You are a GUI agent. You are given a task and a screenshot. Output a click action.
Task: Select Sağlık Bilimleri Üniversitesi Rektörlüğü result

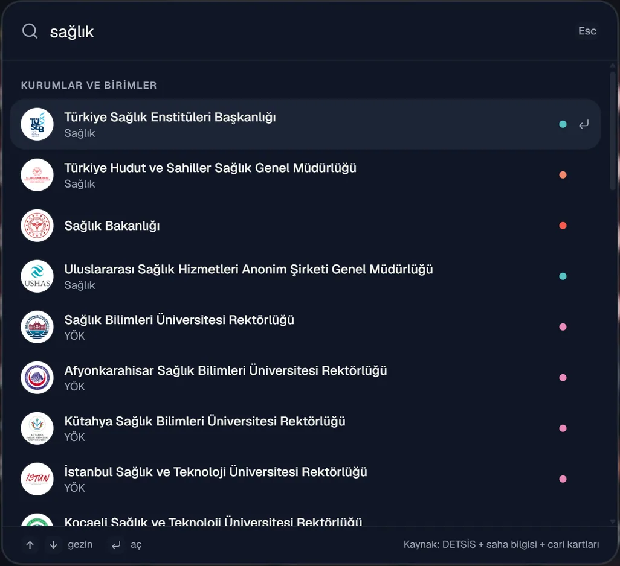[x=305, y=327]
